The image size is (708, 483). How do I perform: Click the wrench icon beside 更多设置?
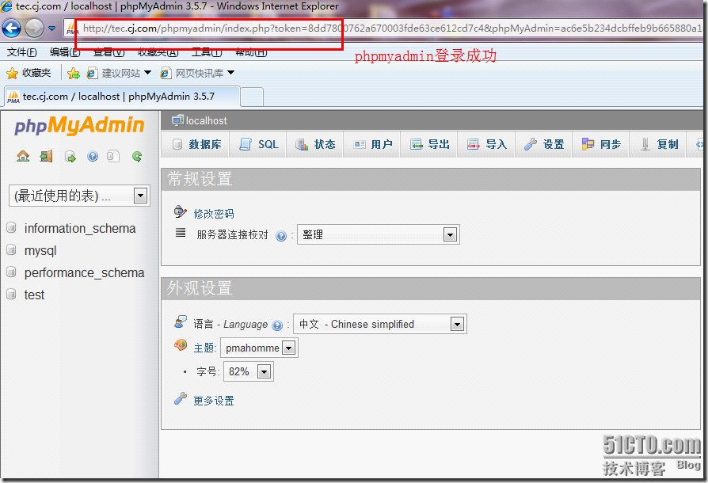click(181, 398)
